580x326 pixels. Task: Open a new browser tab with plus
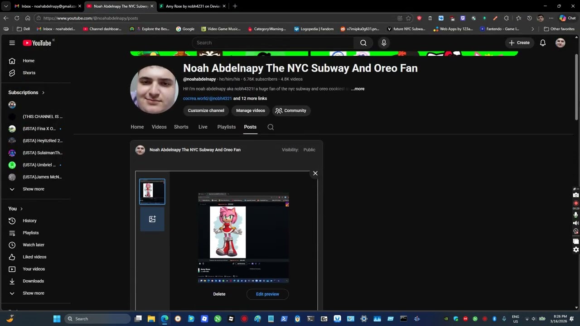(x=235, y=6)
